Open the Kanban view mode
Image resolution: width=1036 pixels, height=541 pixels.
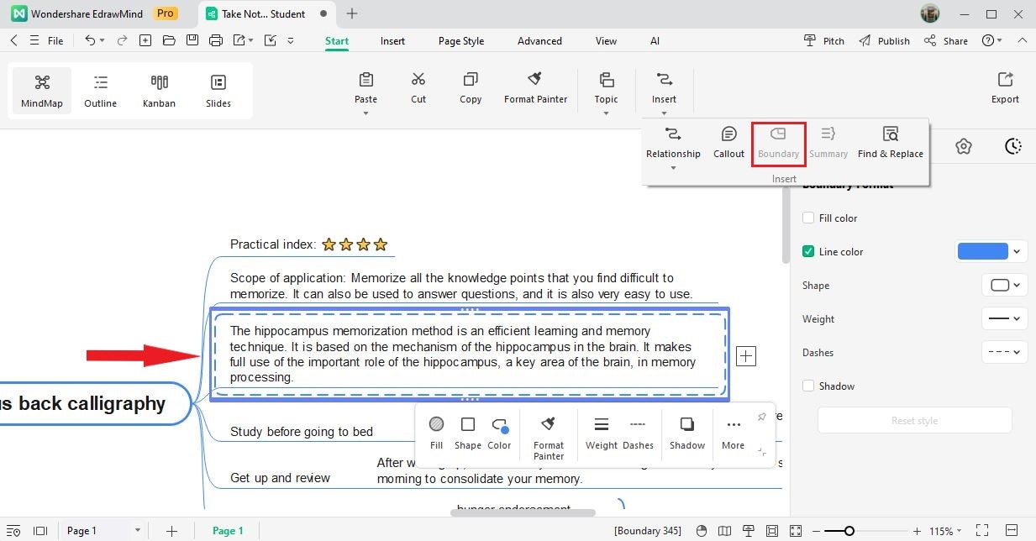[x=159, y=91]
